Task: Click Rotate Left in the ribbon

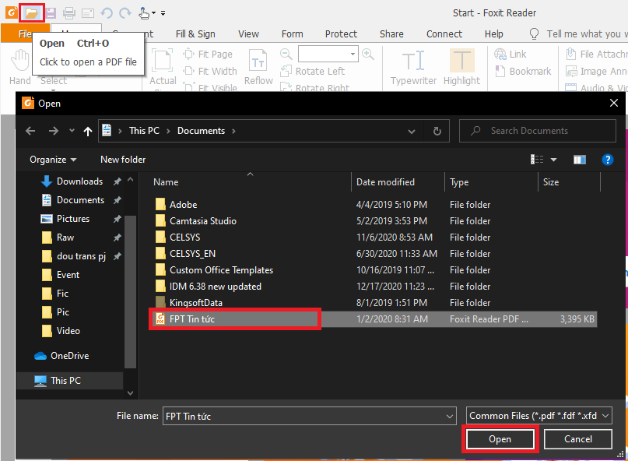Action: pos(312,72)
